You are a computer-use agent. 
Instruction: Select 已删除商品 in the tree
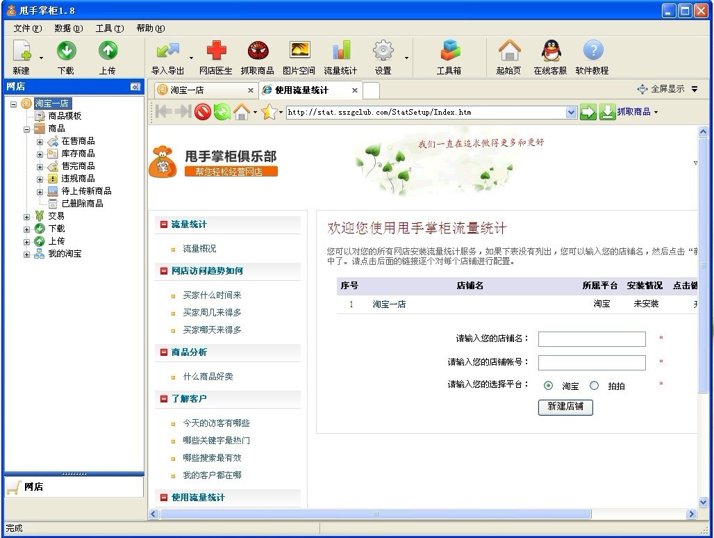(x=83, y=204)
